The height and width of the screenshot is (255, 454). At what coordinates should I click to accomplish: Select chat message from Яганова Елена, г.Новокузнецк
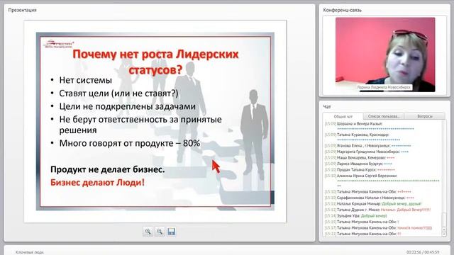click(367, 146)
